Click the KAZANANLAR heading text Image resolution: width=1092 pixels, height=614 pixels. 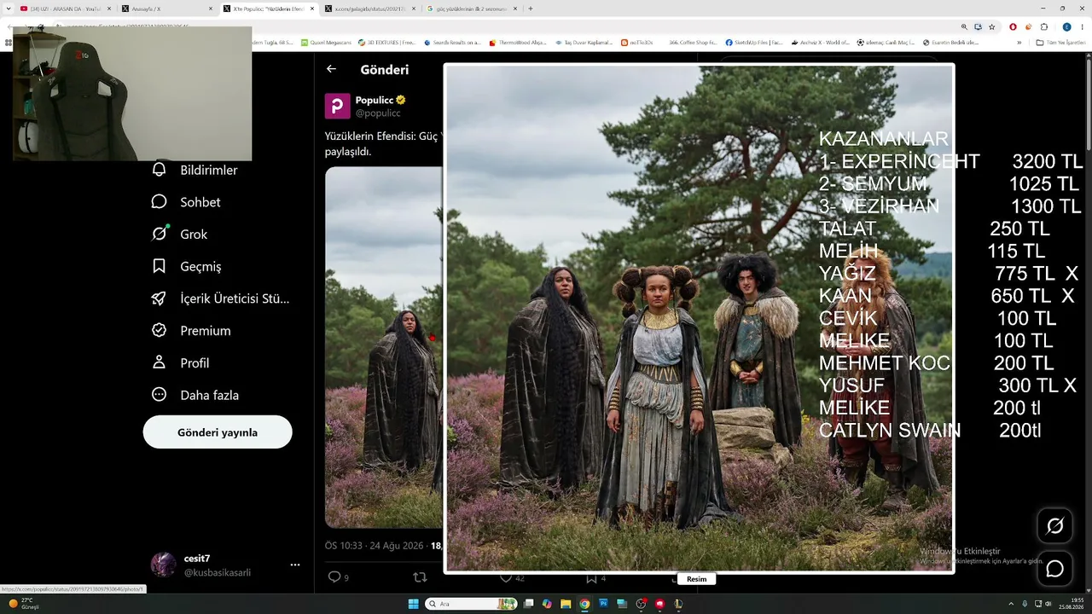click(x=884, y=139)
